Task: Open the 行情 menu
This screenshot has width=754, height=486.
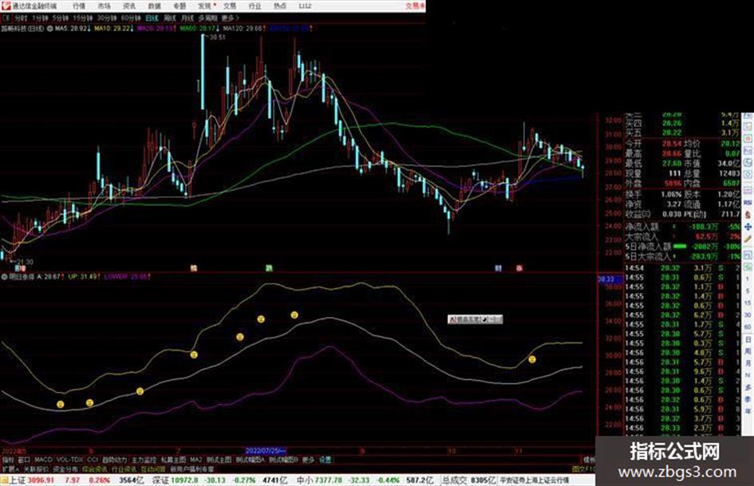Action: pos(79,6)
